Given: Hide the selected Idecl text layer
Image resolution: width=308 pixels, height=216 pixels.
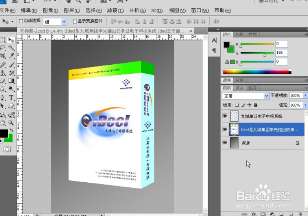Looking at the screenshot, I should [225, 129].
